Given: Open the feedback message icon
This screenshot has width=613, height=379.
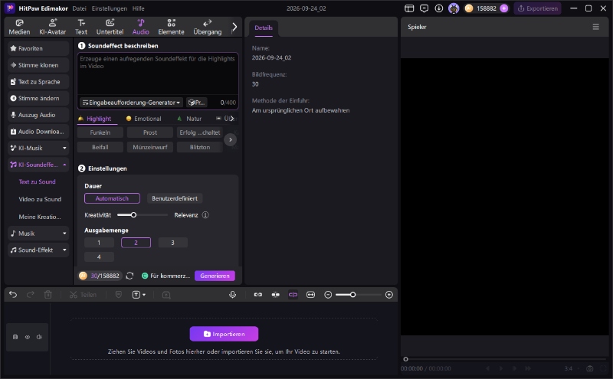Looking at the screenshot, I should [x=424, y=8].
